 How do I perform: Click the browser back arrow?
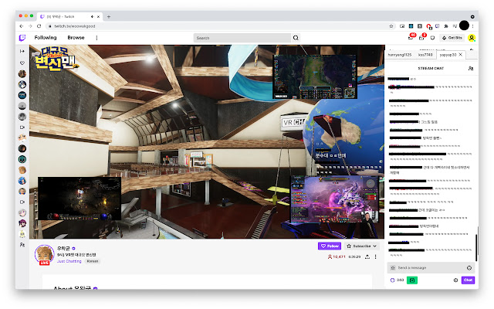tap(22, 26)
